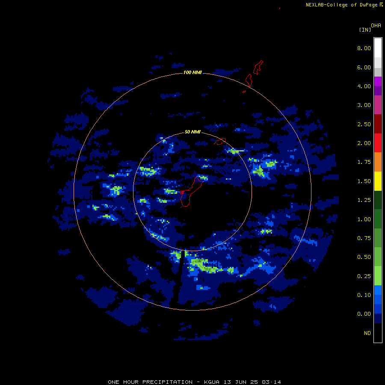Click the 1.50 legend value
This screenshot has height=385, width=385.
click(364, 181)
